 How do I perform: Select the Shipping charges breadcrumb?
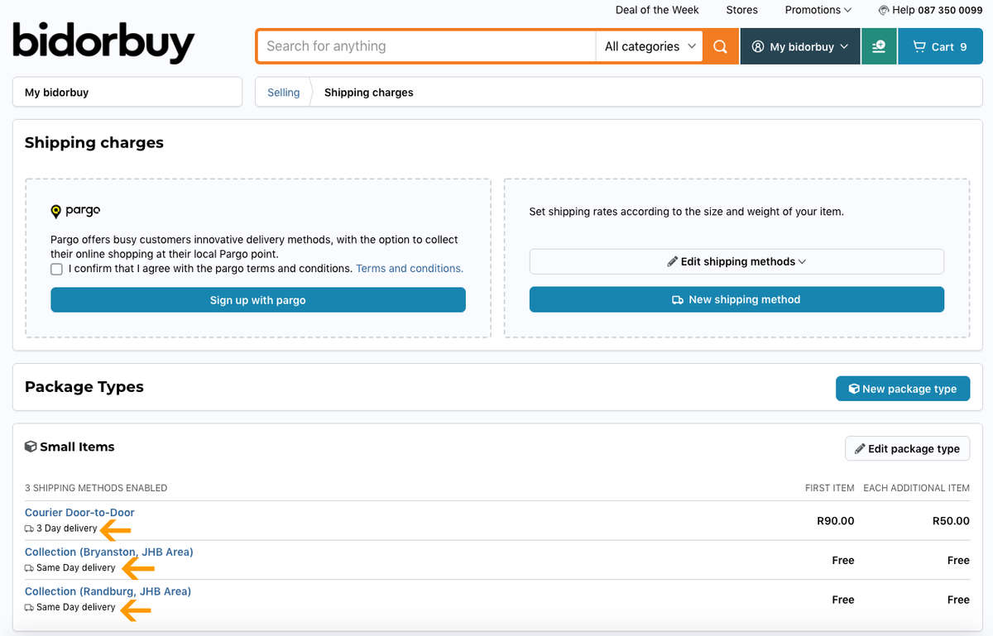[x=369, y=93]
